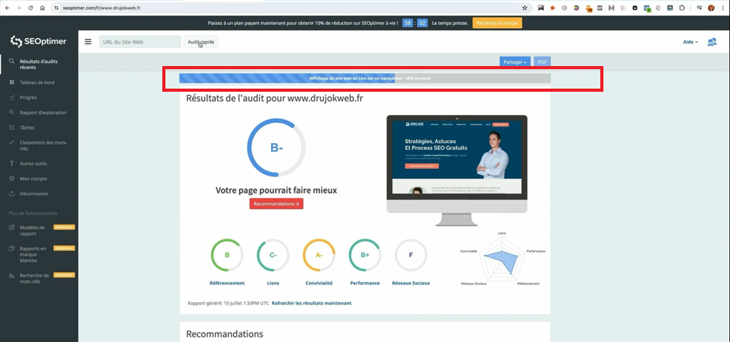Open Rapports en marque blanche

pyautogui.click(x=33, y=254)
